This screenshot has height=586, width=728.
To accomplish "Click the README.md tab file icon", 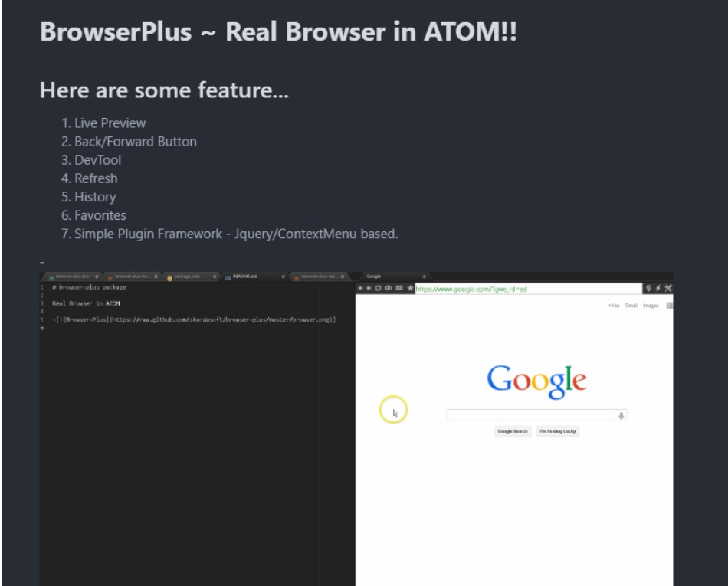I will pyautogui.click(x=228, y=277).
